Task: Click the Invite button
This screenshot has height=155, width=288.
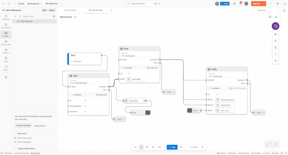Action: point(225,3)
